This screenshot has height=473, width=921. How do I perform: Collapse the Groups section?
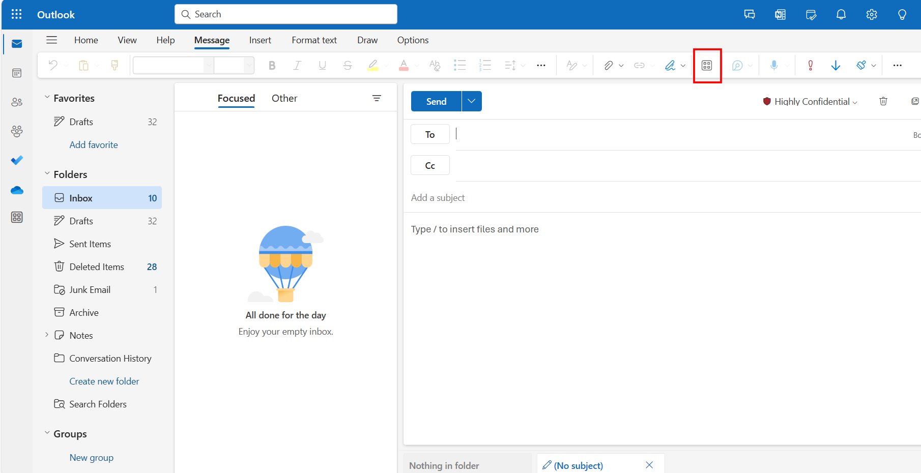47,433
